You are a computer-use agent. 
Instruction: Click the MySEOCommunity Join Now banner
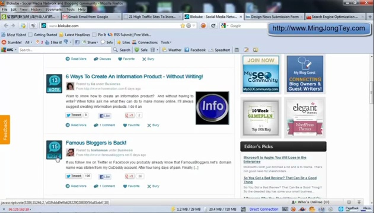coord(261,74)
